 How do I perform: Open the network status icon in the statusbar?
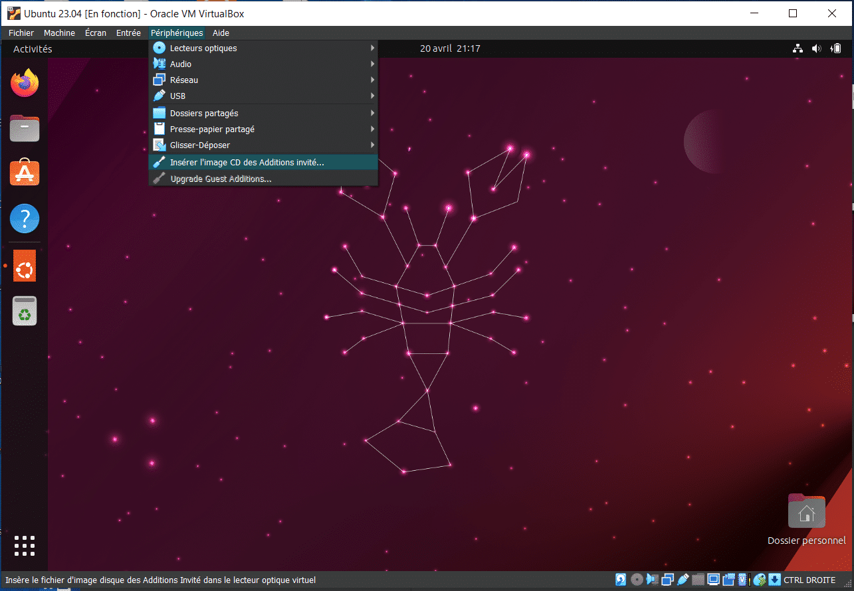pyautogui.click(x=667, y=579)
